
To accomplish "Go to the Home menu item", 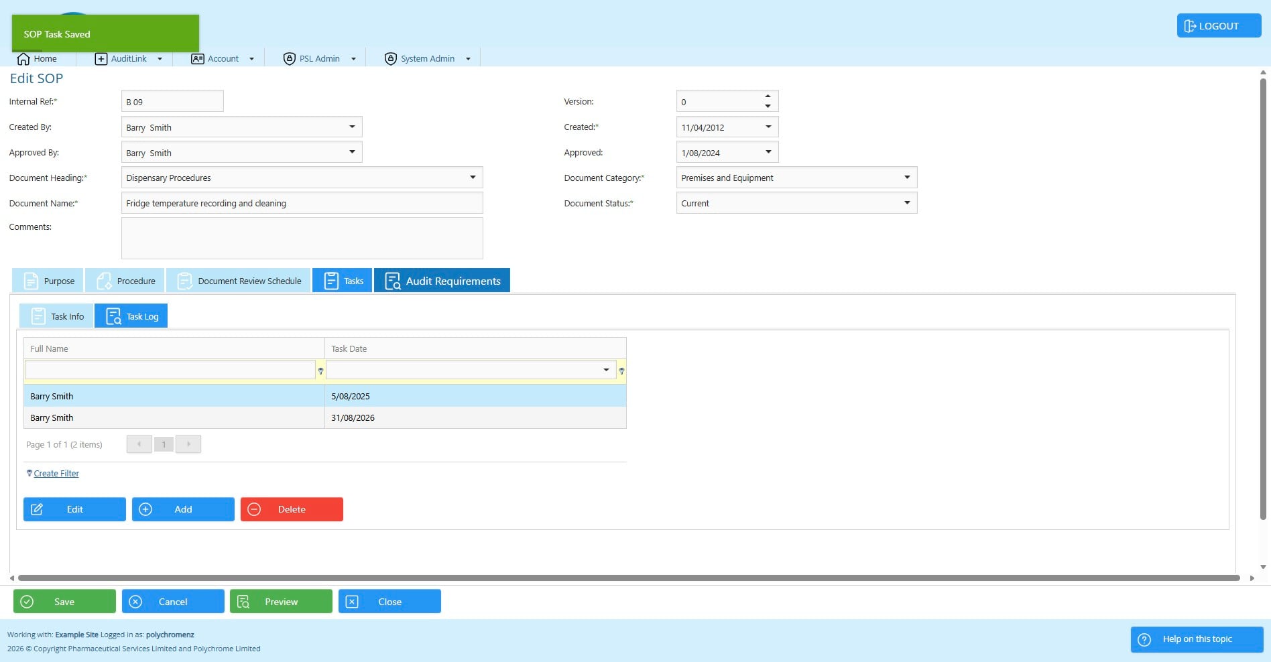I will 38,59.
